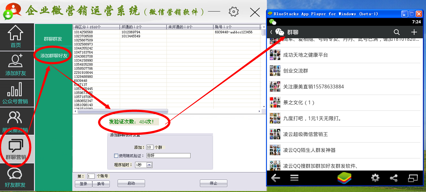Click the horizontal scrollbar under the table

[x=122, y=111]
